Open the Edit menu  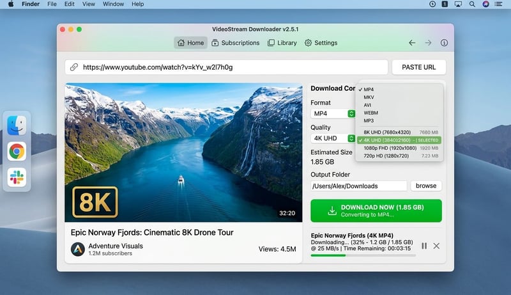(69, 4)
